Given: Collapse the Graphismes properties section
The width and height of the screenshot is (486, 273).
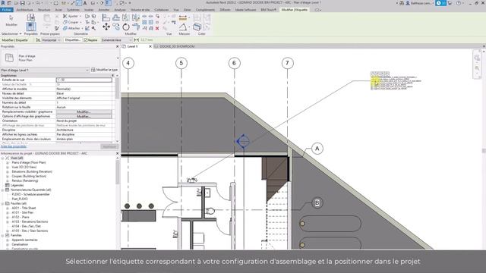Looking at the screenshot, I should click(x=112, y=76).
